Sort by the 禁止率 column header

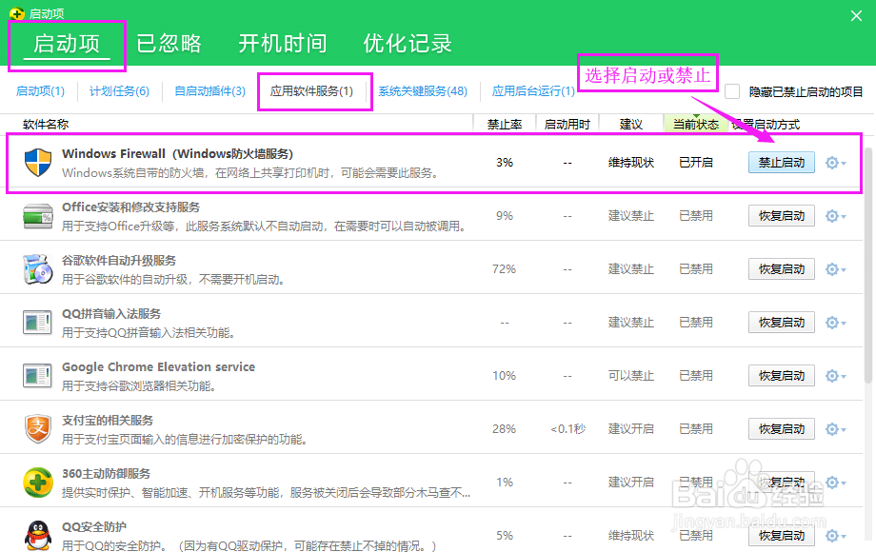coord(505,124)
